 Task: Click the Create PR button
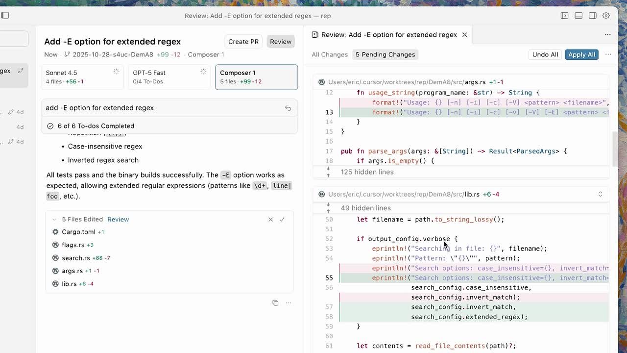coord(243,42)
